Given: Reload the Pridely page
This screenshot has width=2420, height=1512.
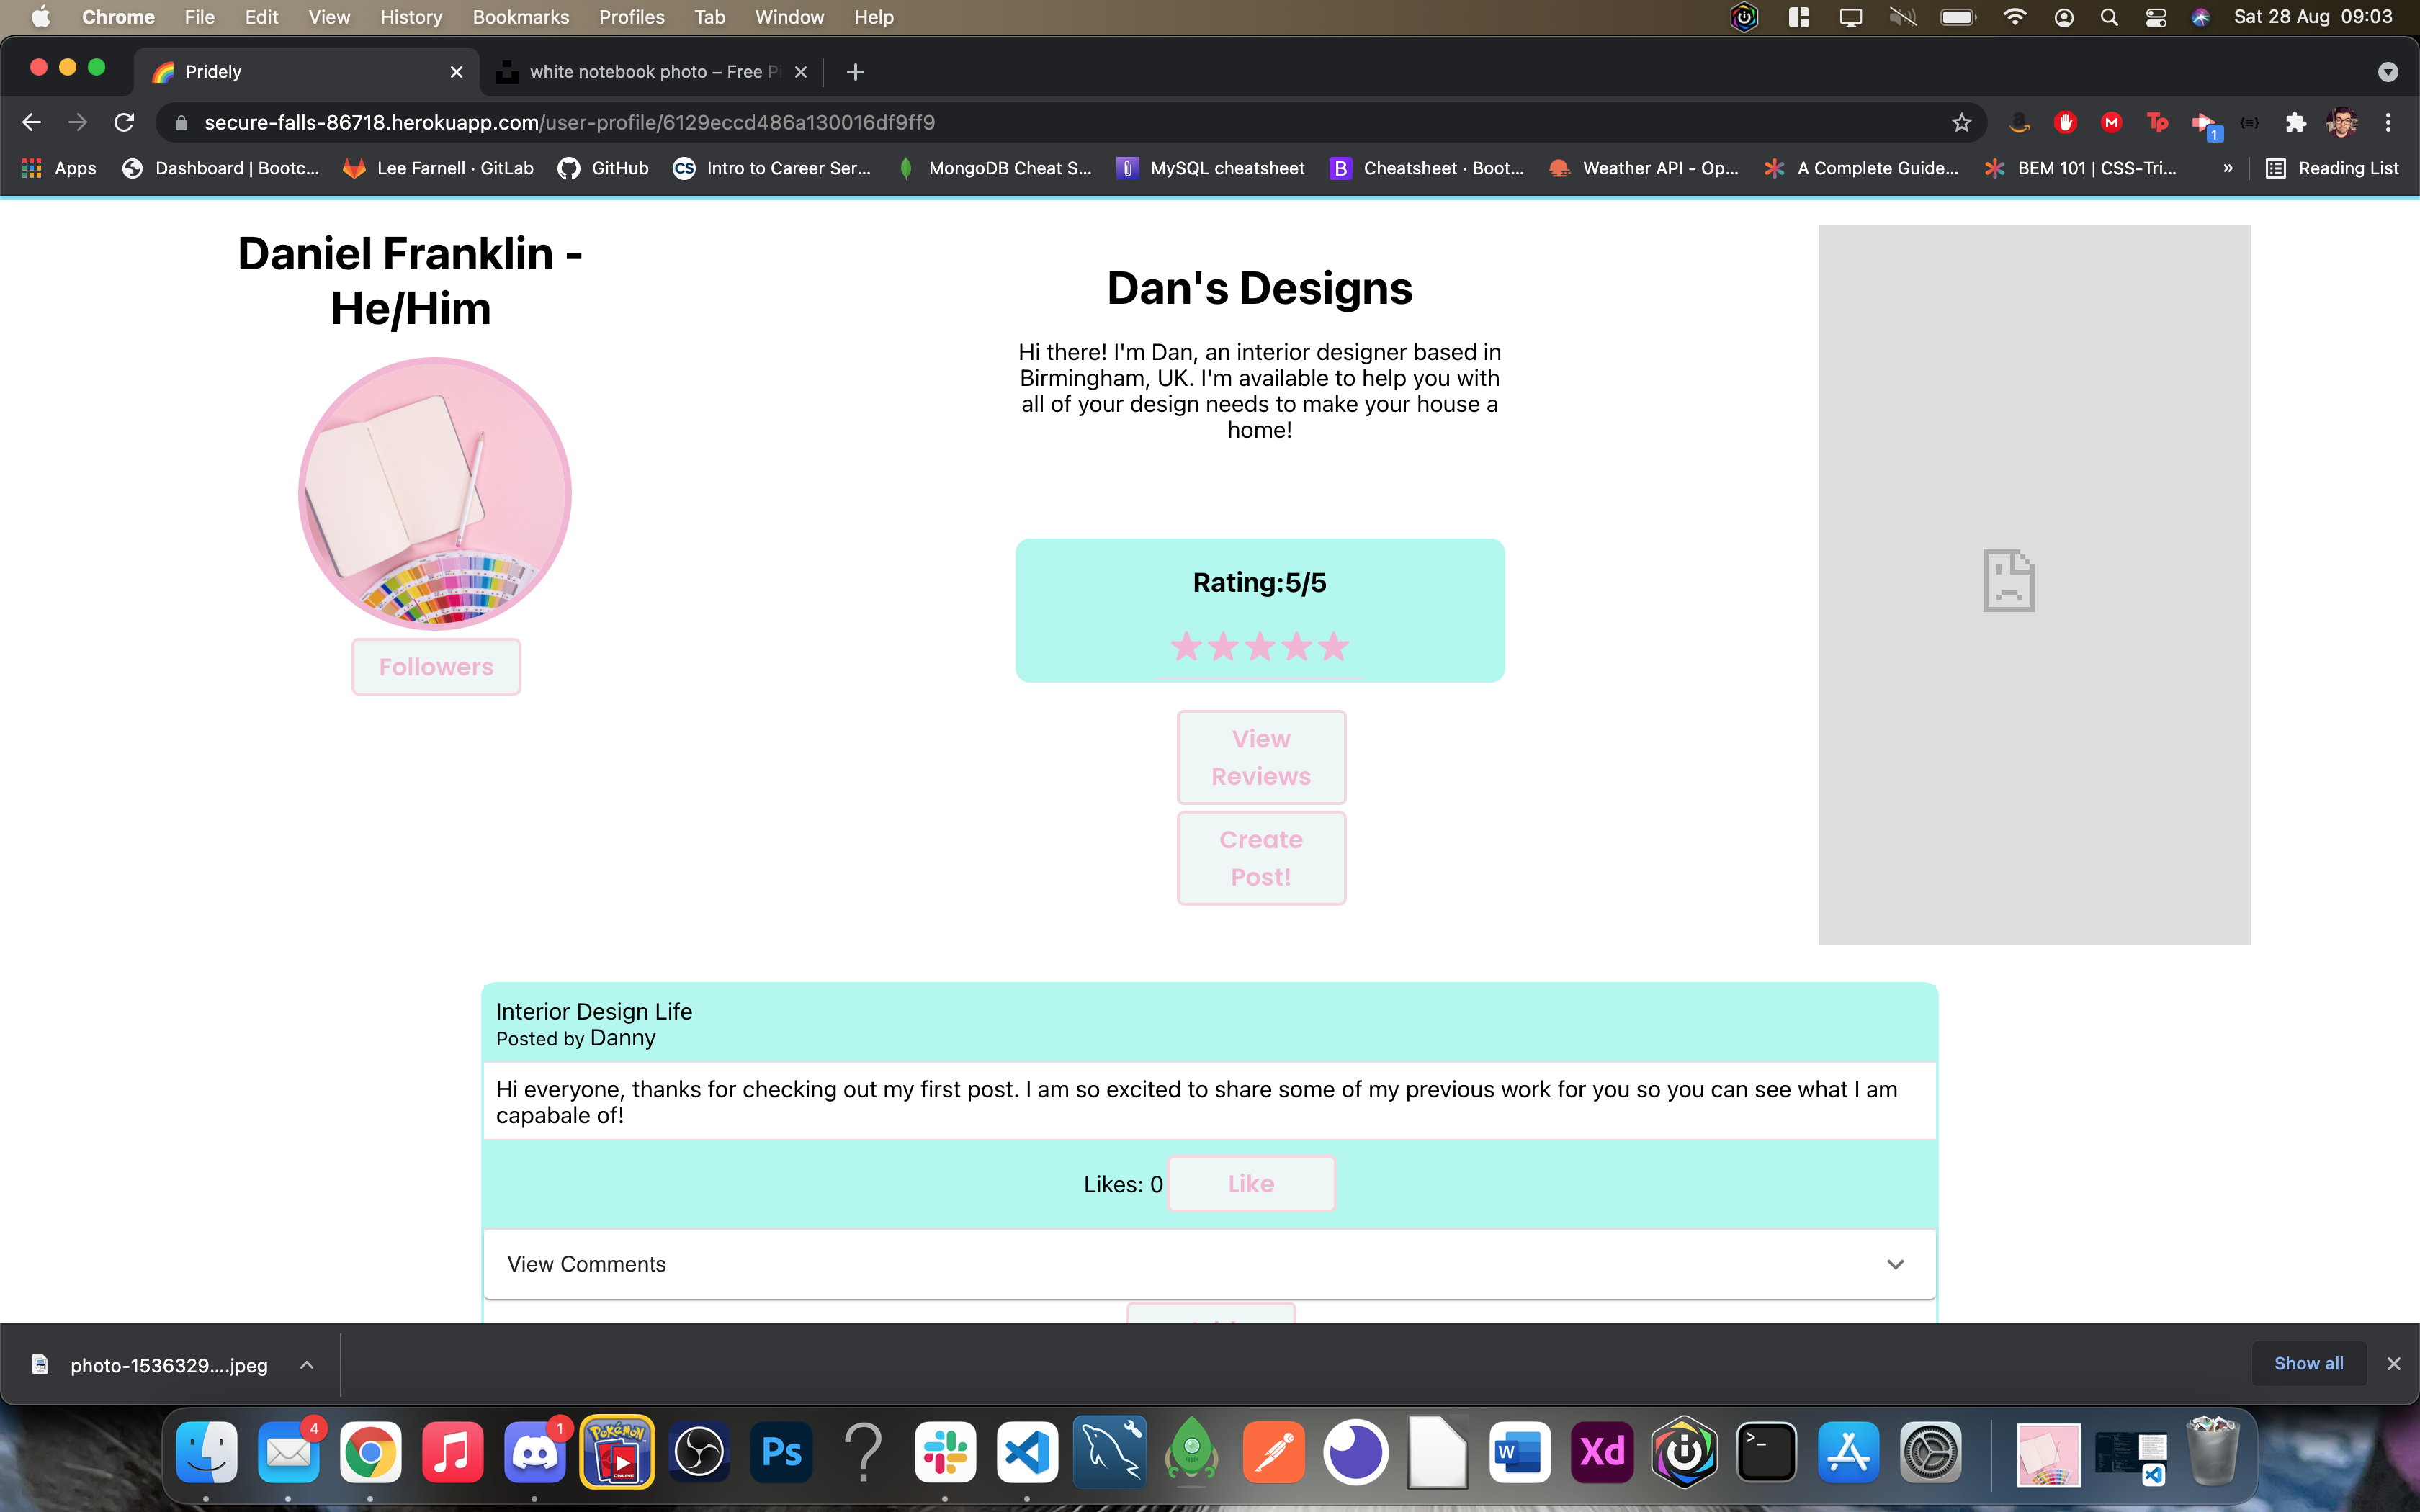Looking at the screenshot, I should pos(124,122).
